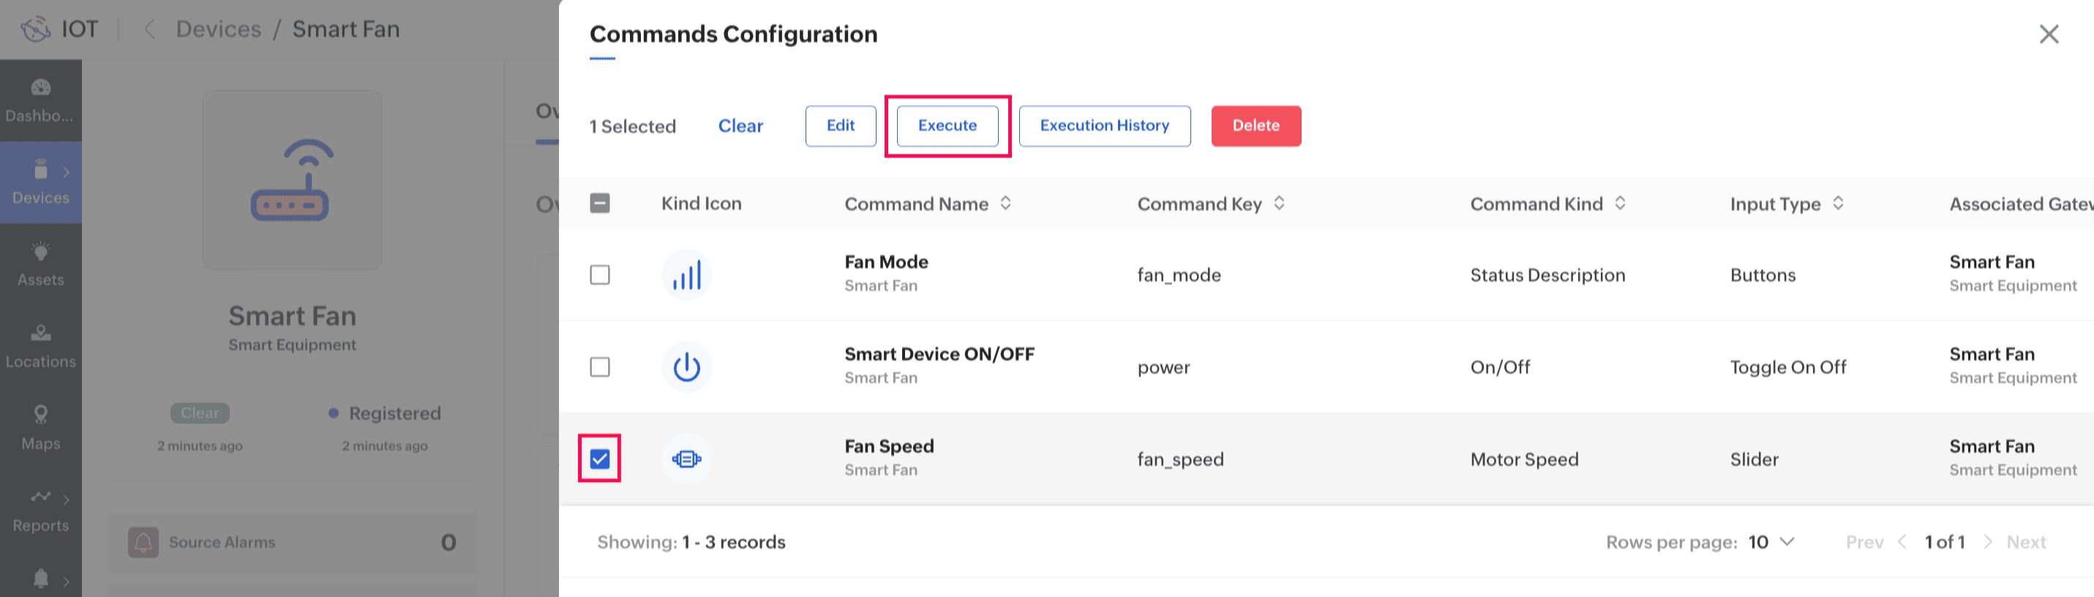Uncheck the Fan Speed row checkbox

coord(600,459)
